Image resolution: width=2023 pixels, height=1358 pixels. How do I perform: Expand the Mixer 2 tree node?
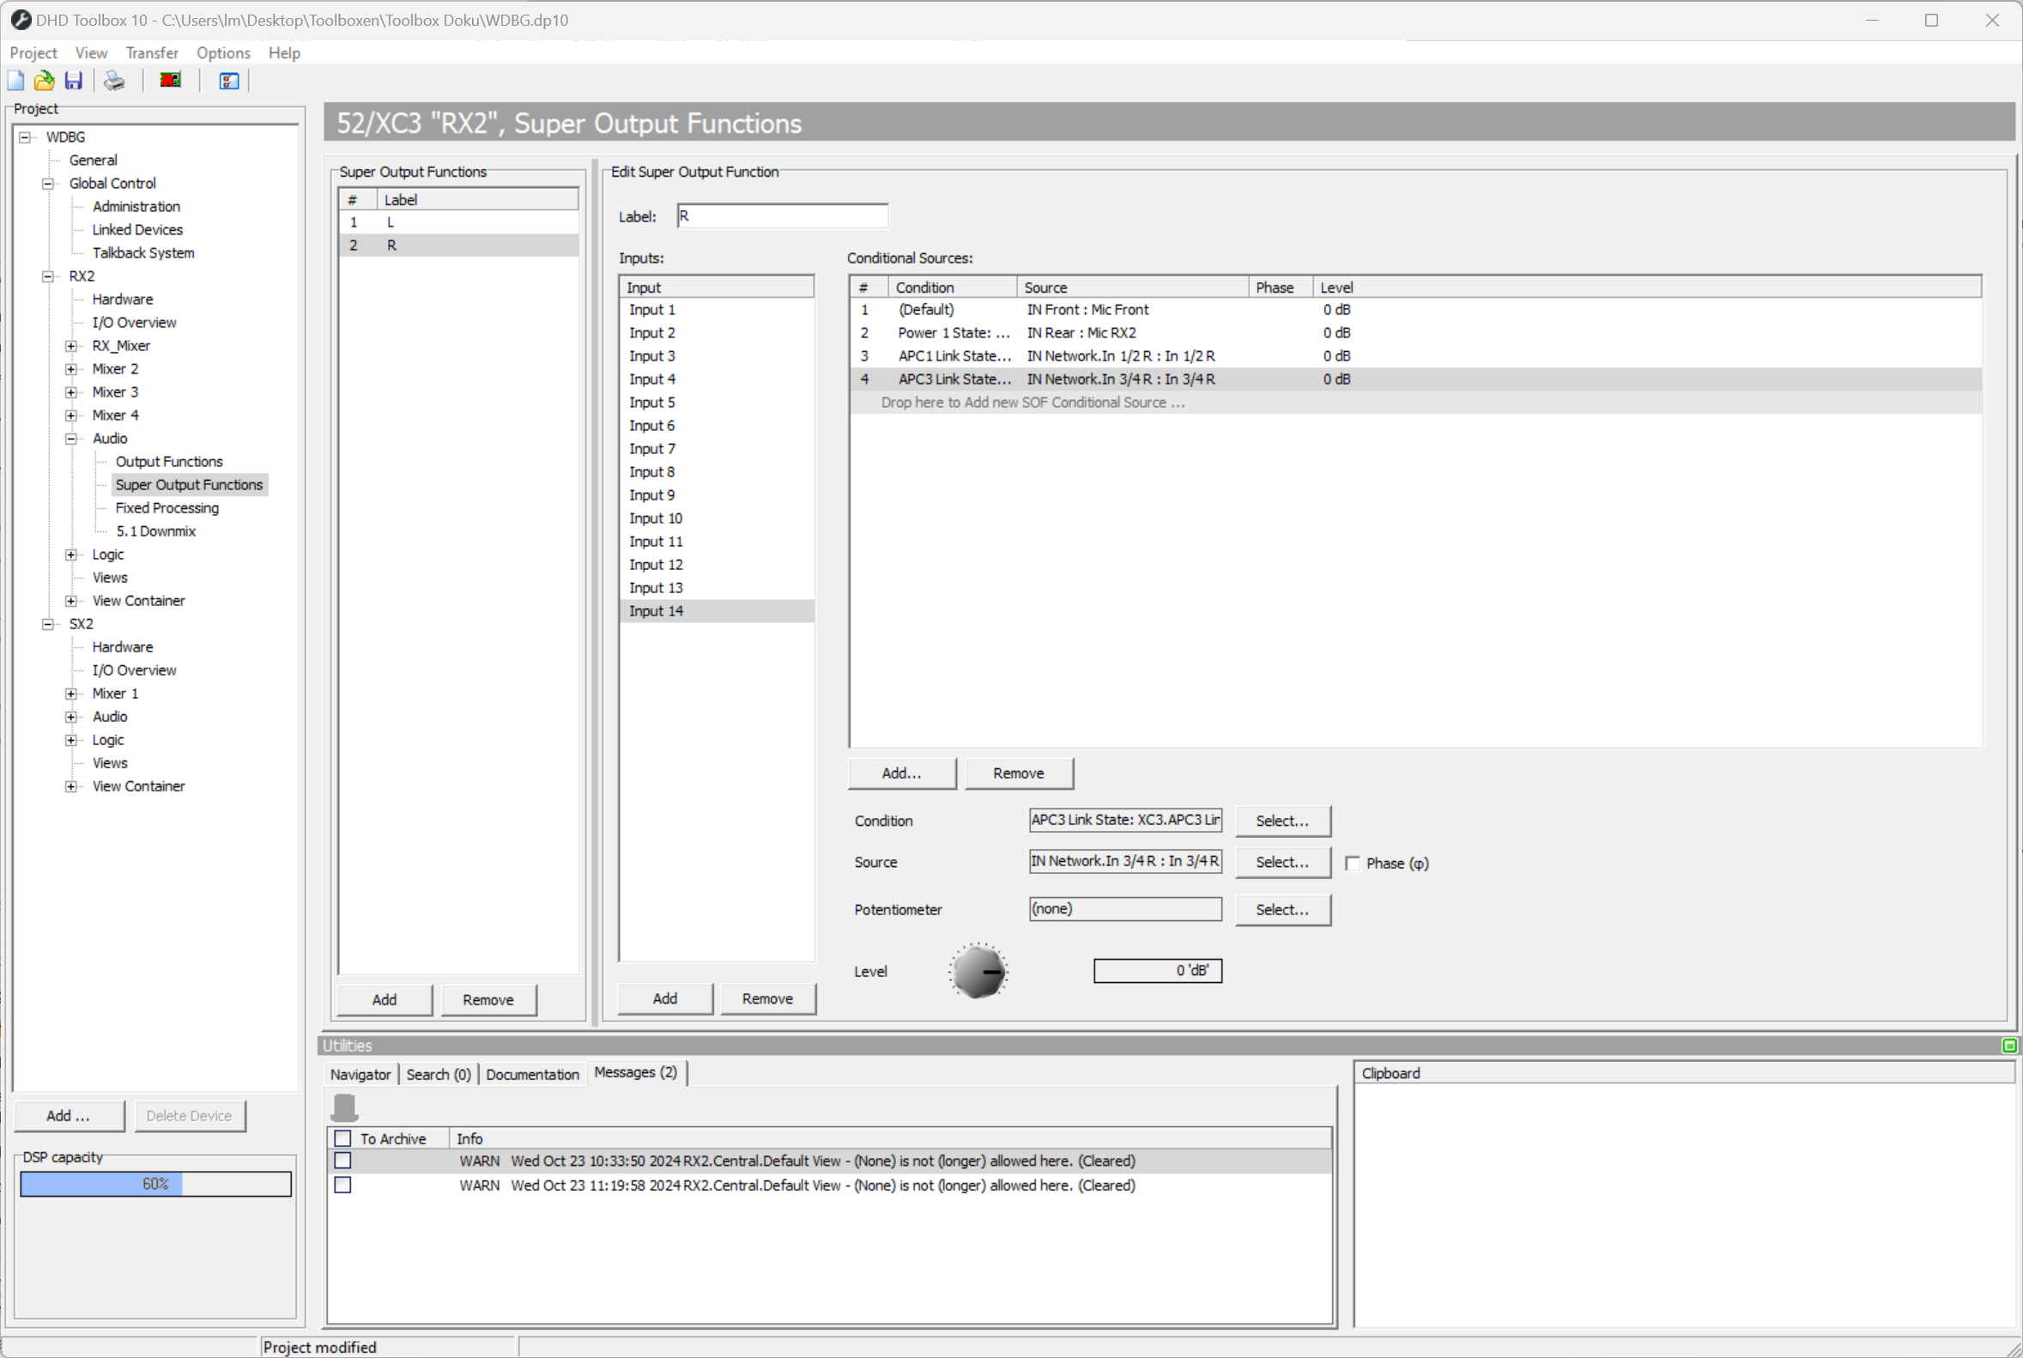(x=72, y=369)
